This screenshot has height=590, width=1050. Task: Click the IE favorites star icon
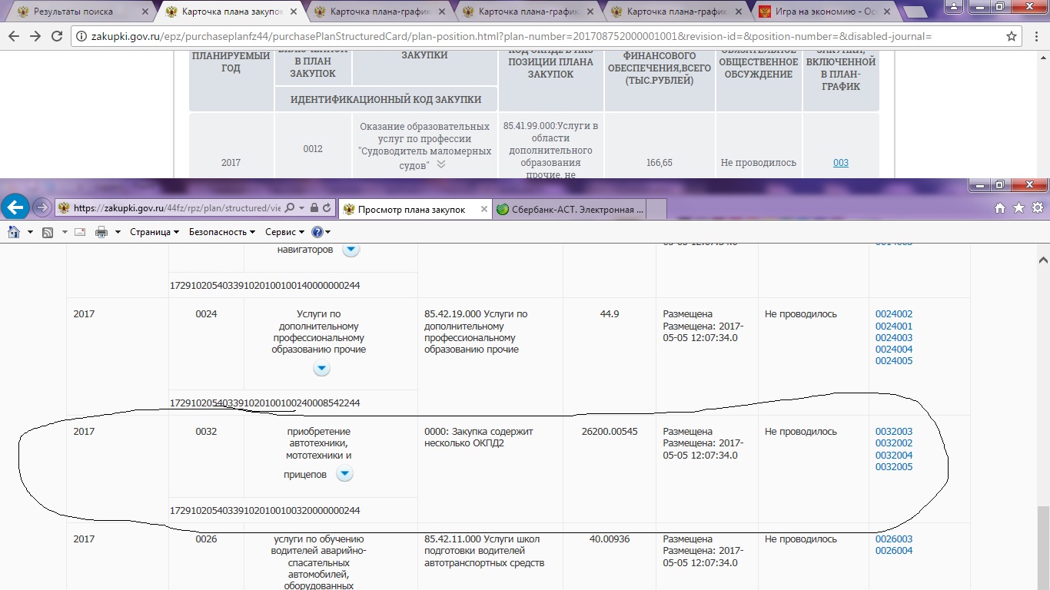pos(1018,208)
